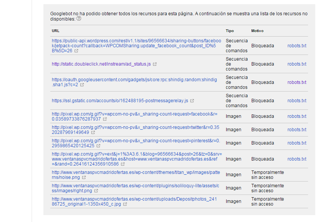
Task: Open external link icon for pixel.wp.com blog=96566634 URL
Action: click(x=123, y=164)
